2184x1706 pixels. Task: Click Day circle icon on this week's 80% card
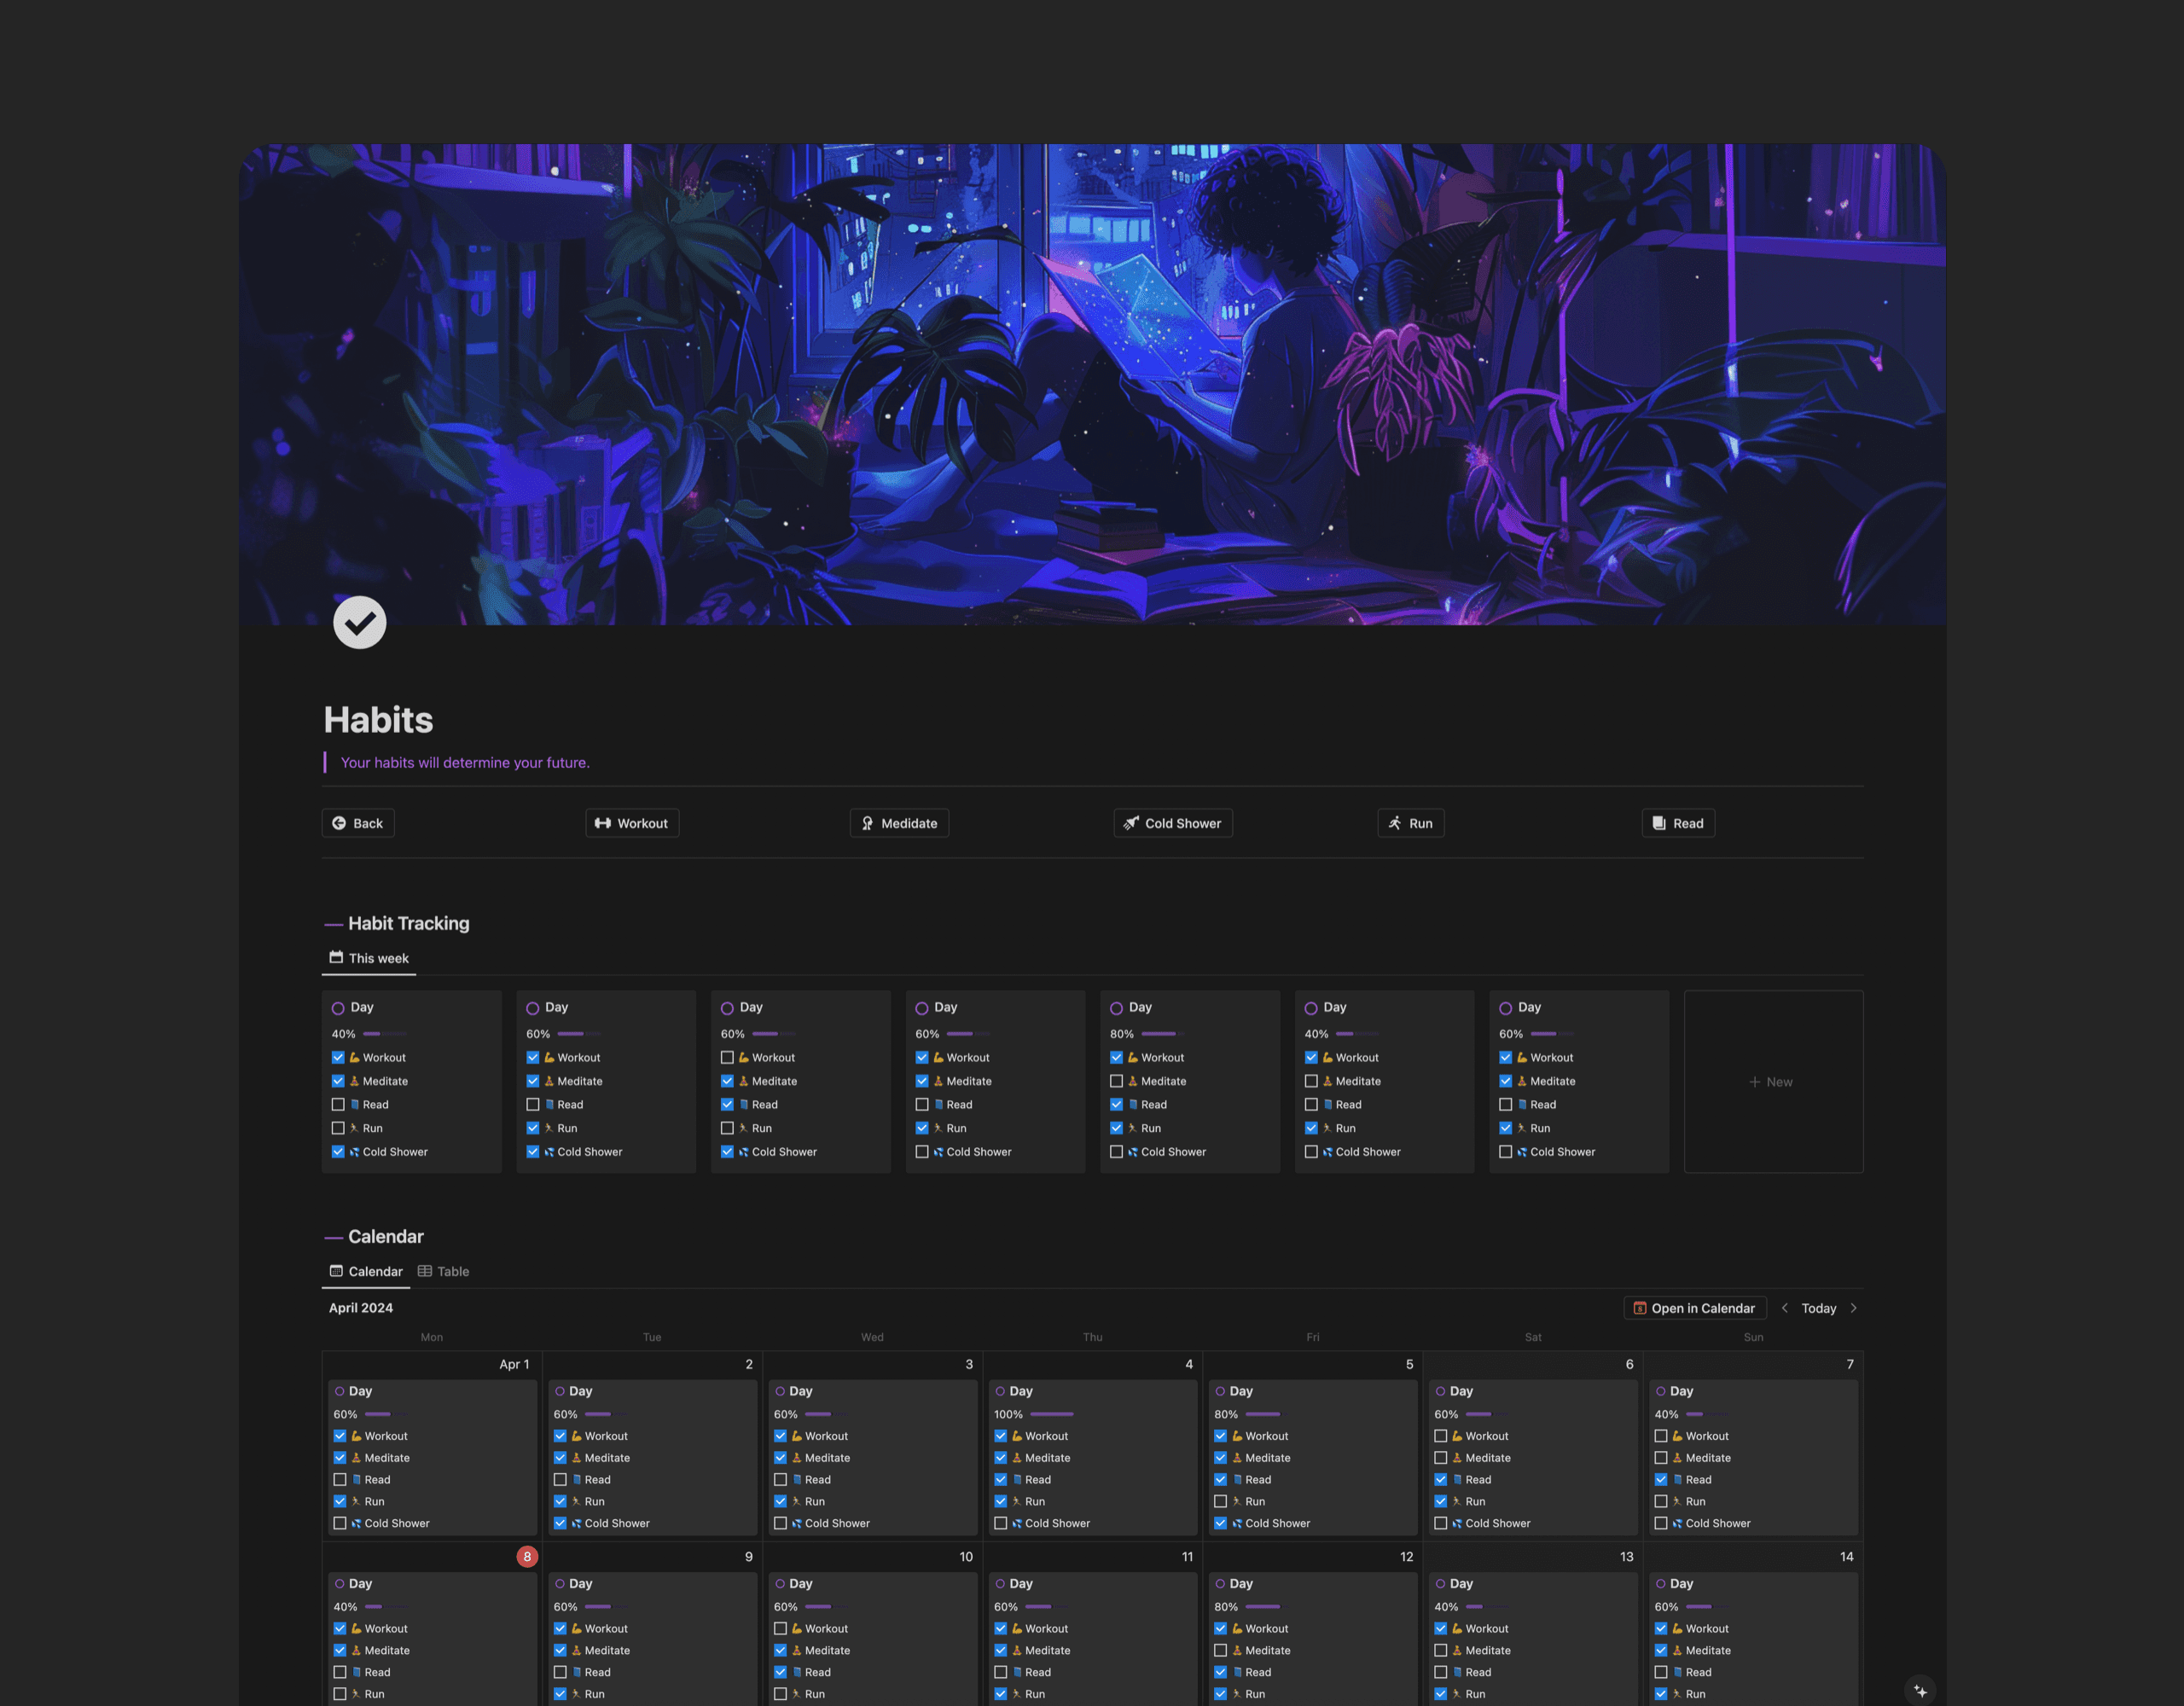pos(1116,1008)
